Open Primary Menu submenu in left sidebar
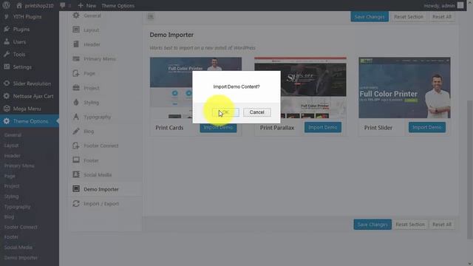Image resolution: width=473 pixels, height=266 pixels. coord(19,166)
